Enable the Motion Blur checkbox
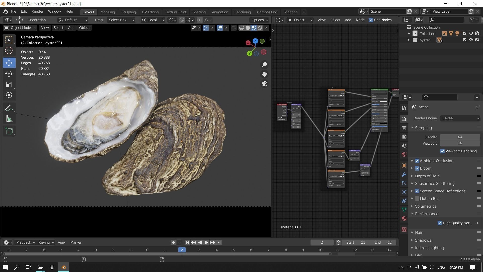This screenshot has height=272, width=483. tap(417, 198)
